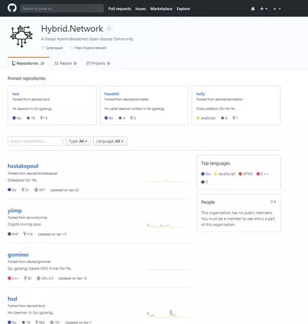
Task: Filter by JavaScript in Top languages
Action: click(x=225, y=174)
